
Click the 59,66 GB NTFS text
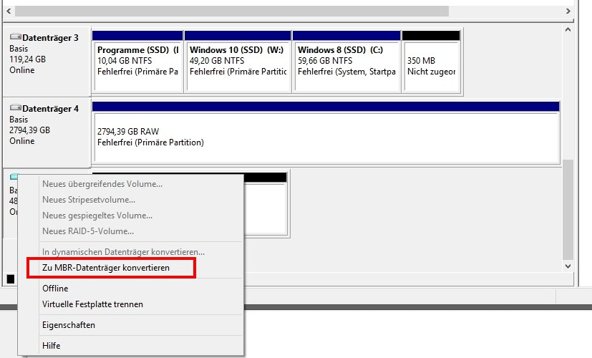tap(325, 61)
